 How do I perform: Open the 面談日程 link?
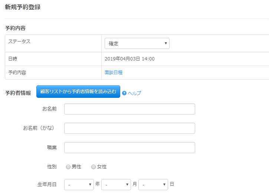114,73
